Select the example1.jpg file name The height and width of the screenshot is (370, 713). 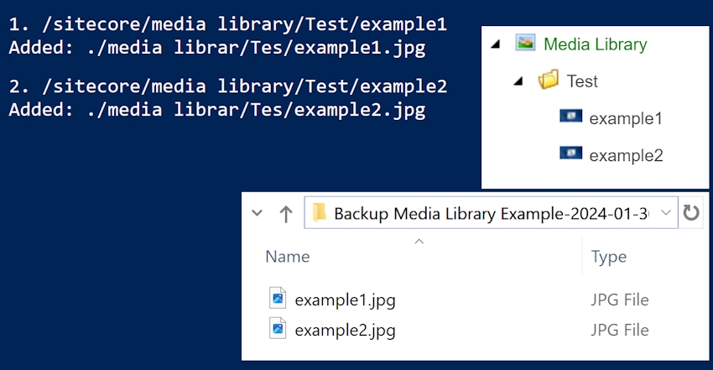(x=345, y=300)
